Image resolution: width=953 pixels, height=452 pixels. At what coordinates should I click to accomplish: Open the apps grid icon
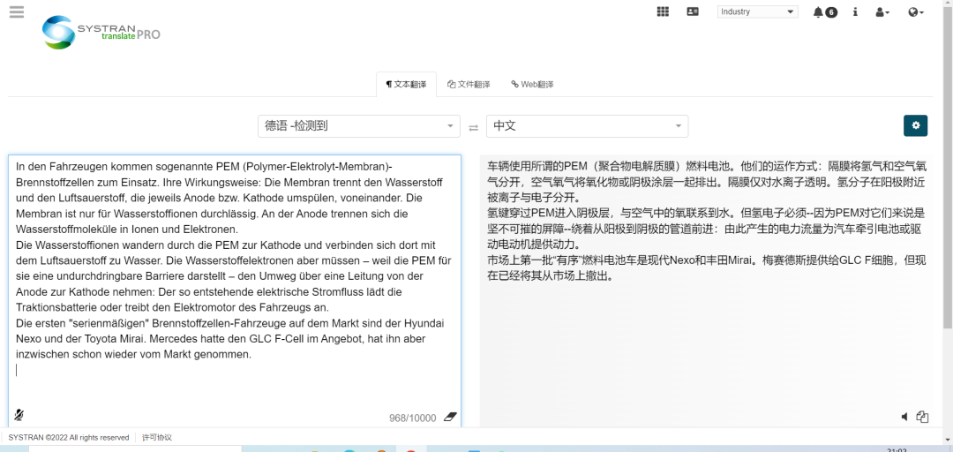(x=663, y=11)
